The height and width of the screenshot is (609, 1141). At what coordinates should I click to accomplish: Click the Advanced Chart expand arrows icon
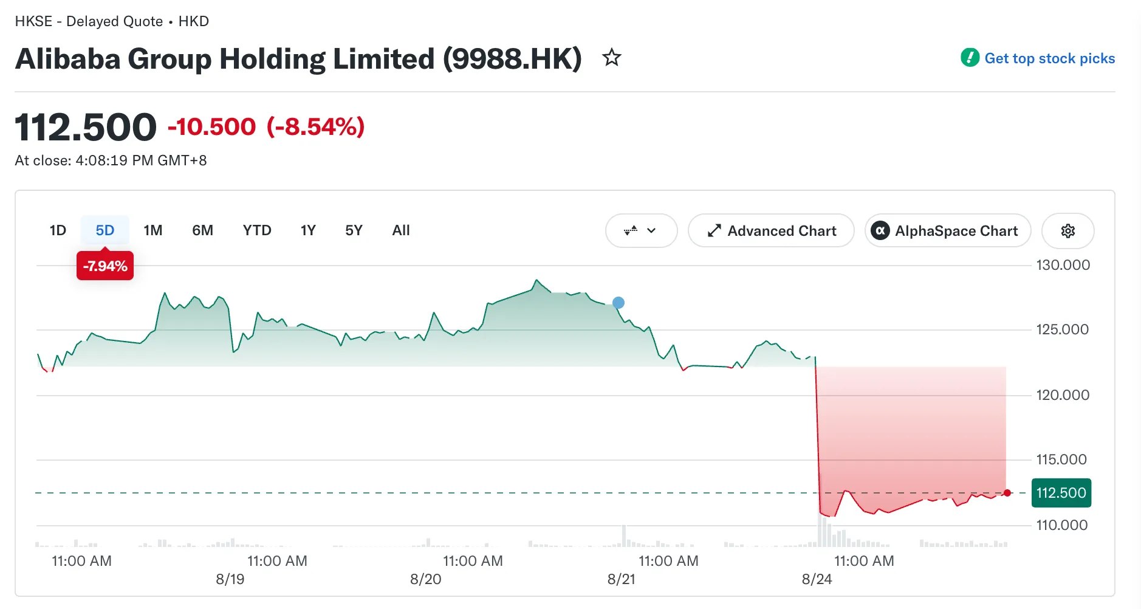tap(714, 231)
